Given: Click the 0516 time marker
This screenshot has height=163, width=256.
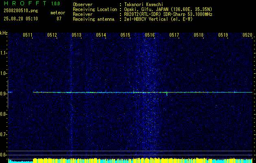Looking at the screenshot, I should click(150, 35).
